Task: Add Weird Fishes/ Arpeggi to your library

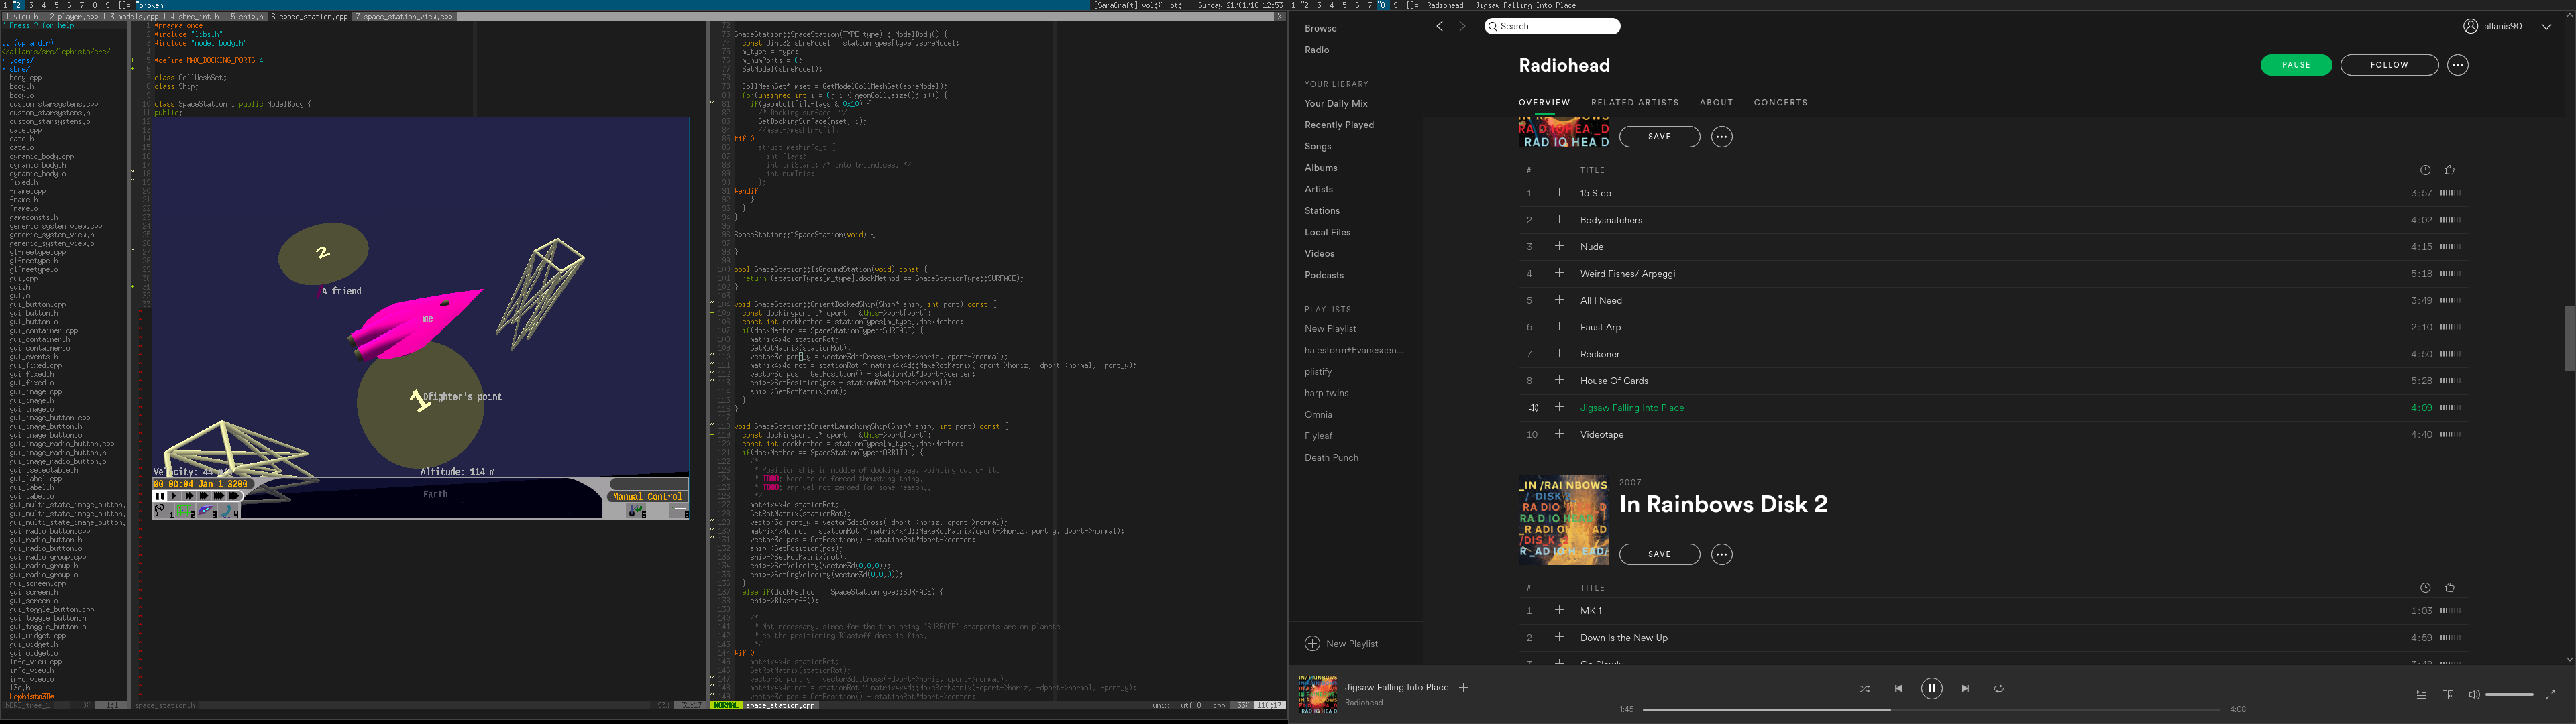Action: [1558, 273]
